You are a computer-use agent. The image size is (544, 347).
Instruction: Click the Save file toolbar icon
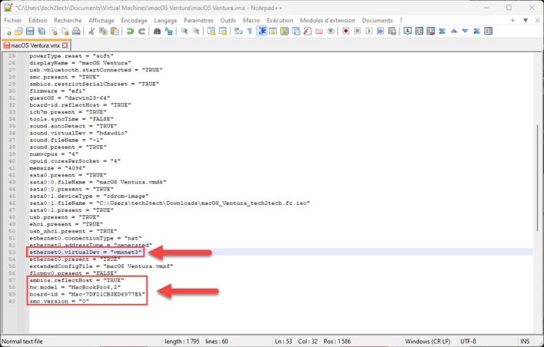(29, 31)
